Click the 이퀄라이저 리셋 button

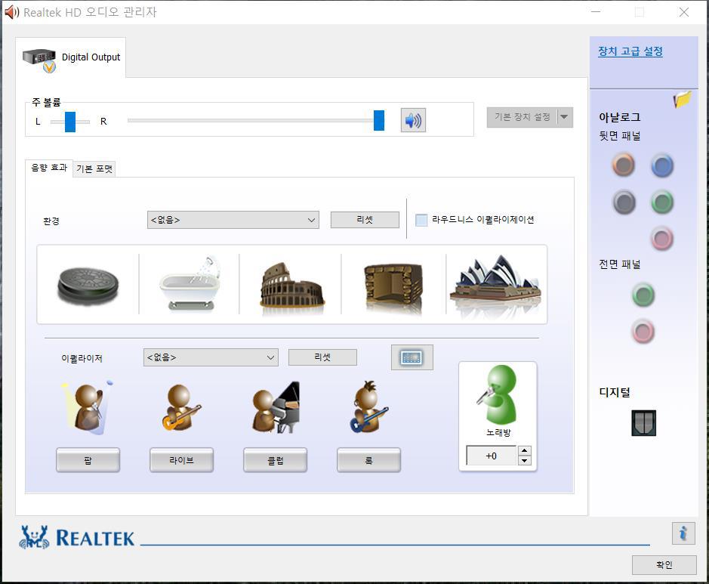point(323,357)
